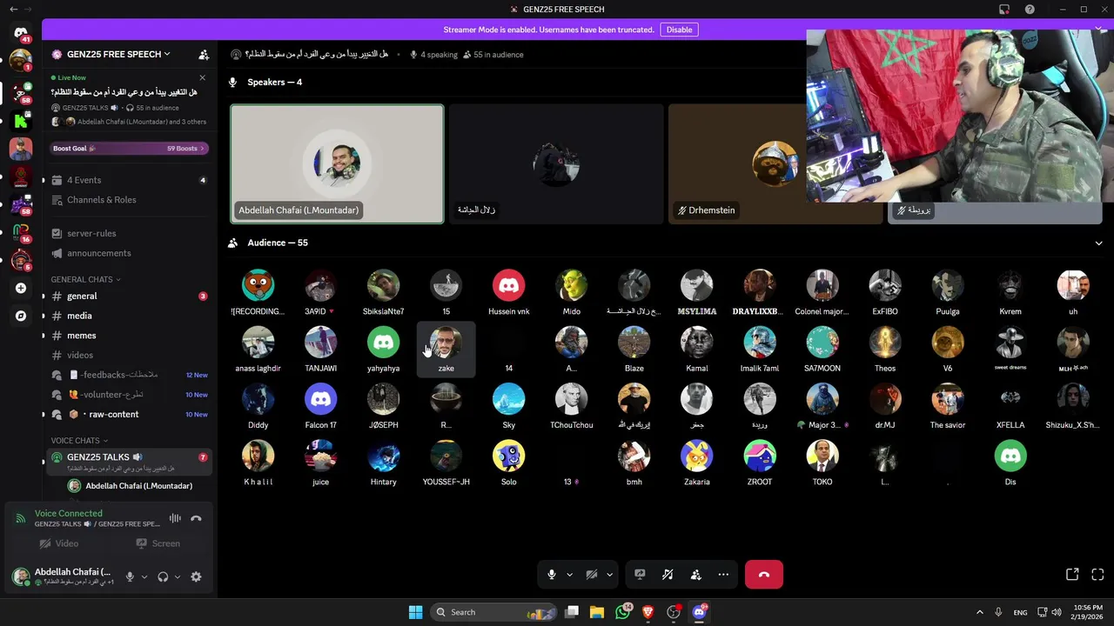
Task: Open the discover servers compass icon
Action: [x=21, y=316]
